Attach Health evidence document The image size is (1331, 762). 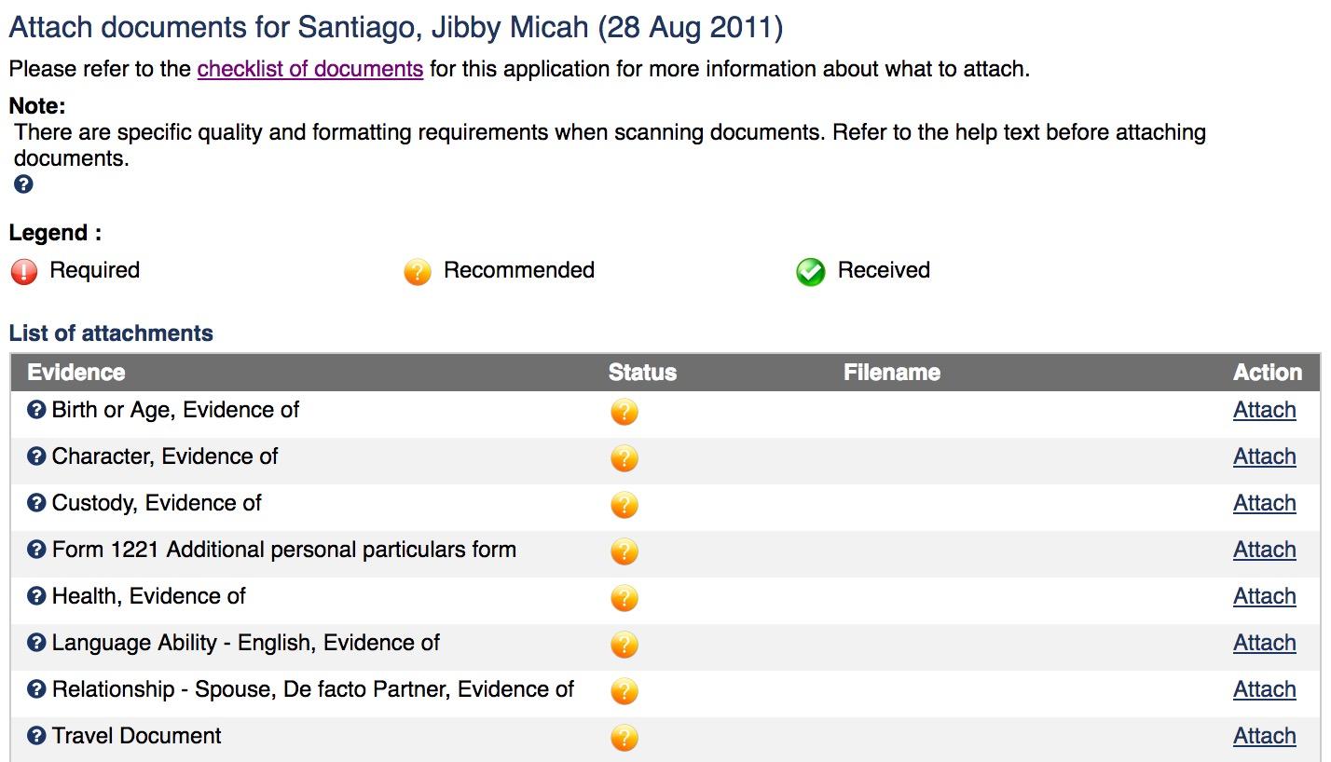(x=1264, y=596)
